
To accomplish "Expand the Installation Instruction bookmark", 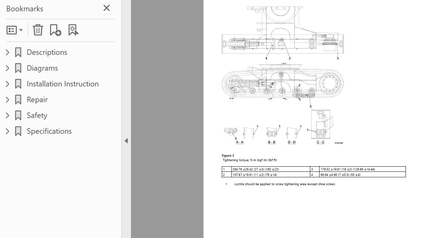I will (8, 84).
